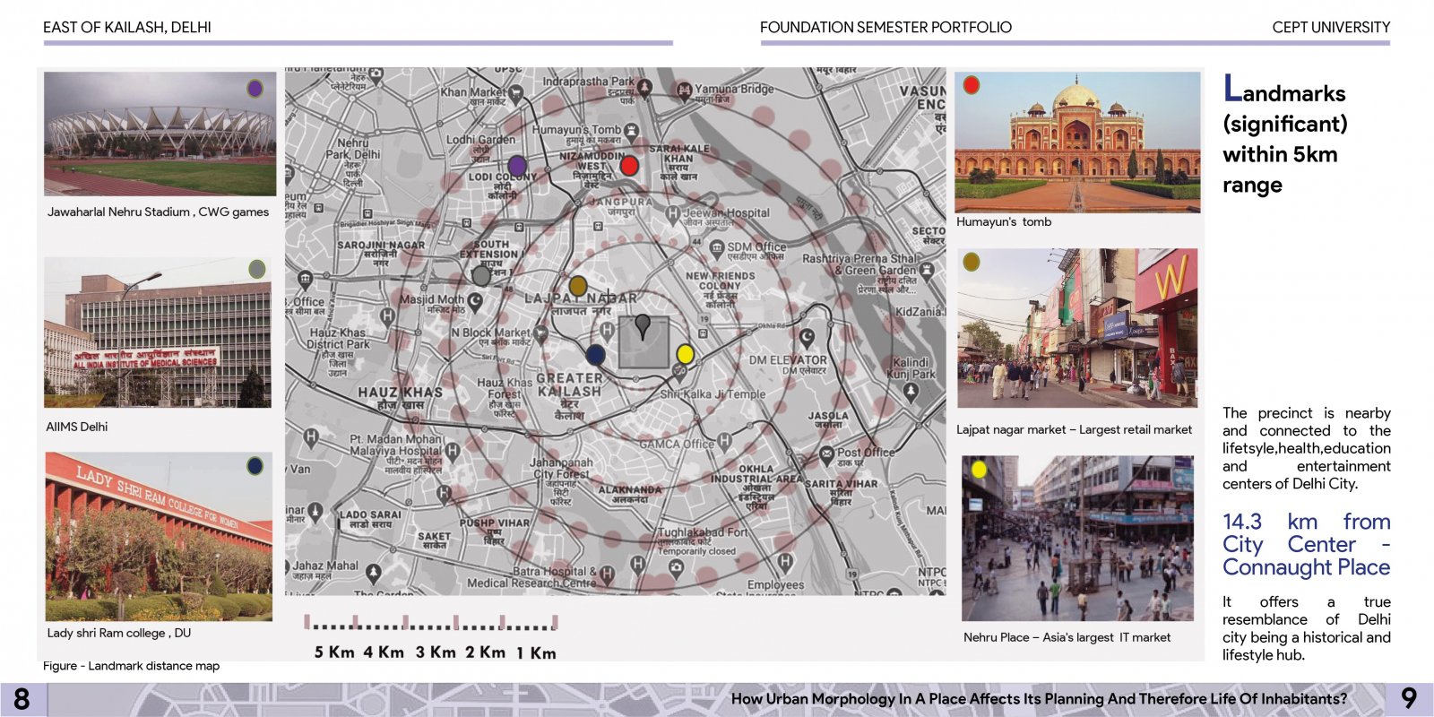Open the Humayun's tomb photo
This screenshot has width=1434, height=717.
coord(1077,142)
